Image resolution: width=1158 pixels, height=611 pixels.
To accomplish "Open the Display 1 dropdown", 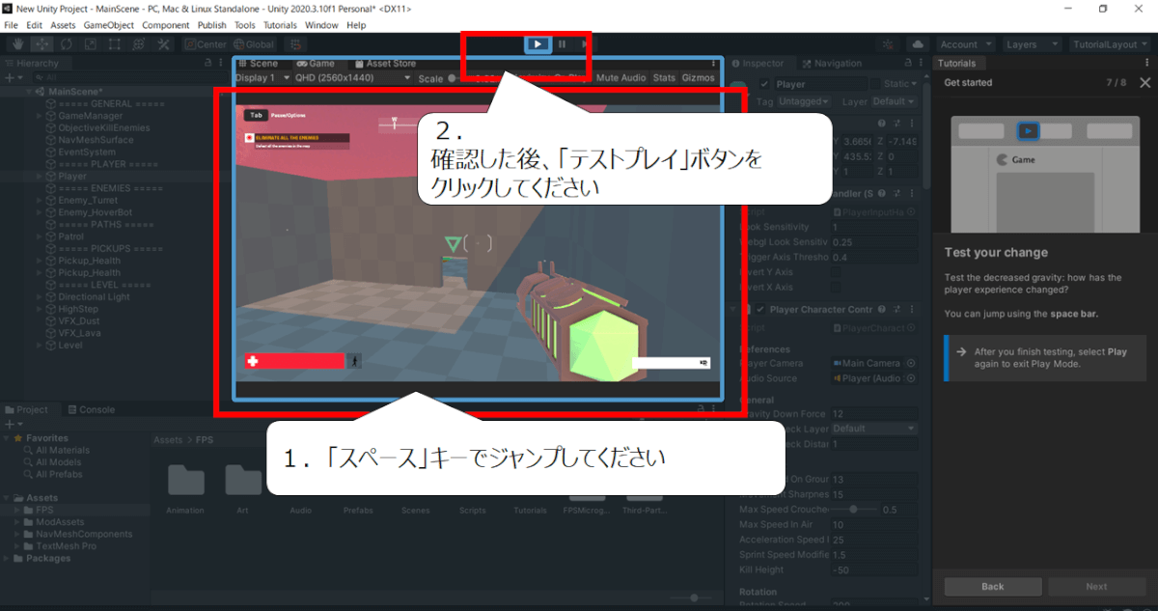I will coord(262,78).
